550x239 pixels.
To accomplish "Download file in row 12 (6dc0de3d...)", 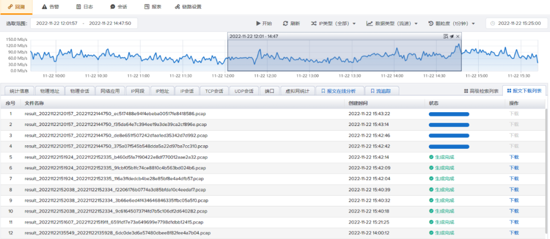I will pyautogui.click(x=514, y=233).
